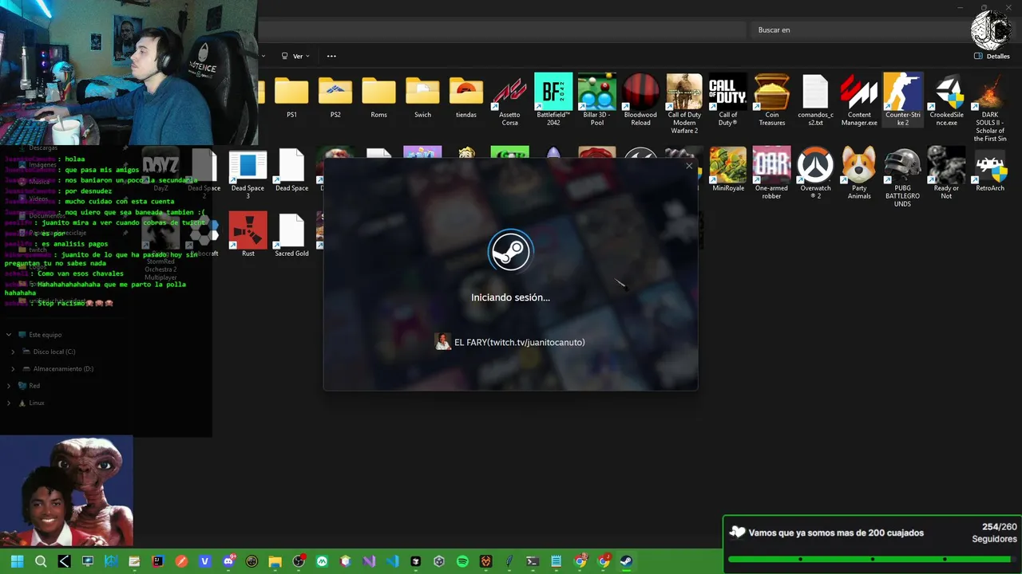Toggle the Detalles pane button

(992, 57)
